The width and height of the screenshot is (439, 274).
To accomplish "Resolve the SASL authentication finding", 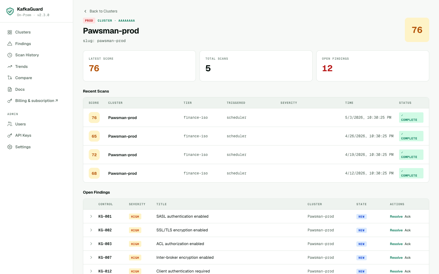I will 396,217.
